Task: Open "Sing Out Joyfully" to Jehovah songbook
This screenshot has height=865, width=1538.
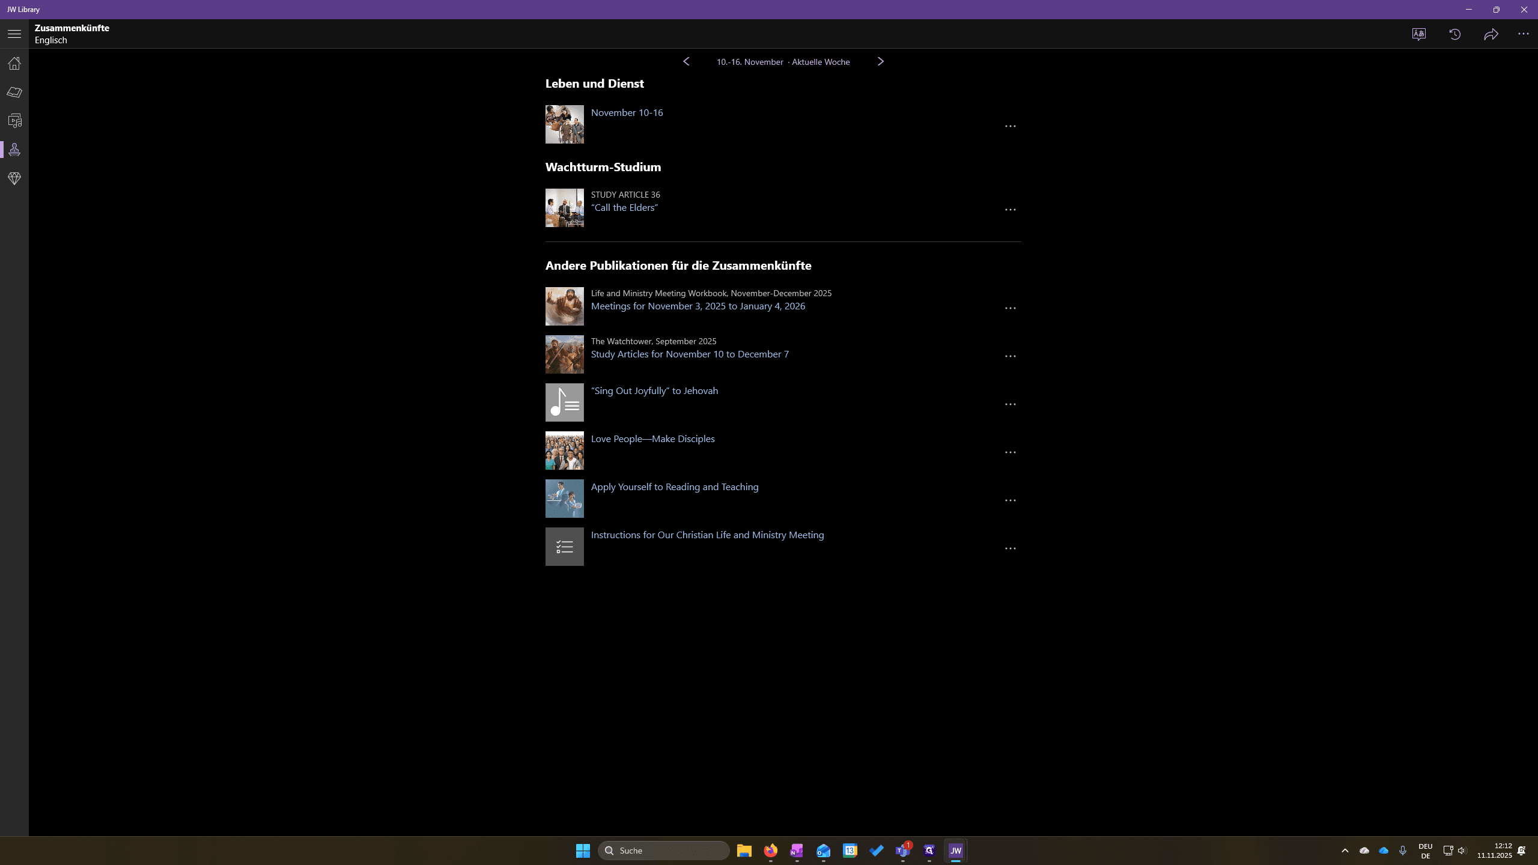Action: pyautogui.click(x=654, y=391)
